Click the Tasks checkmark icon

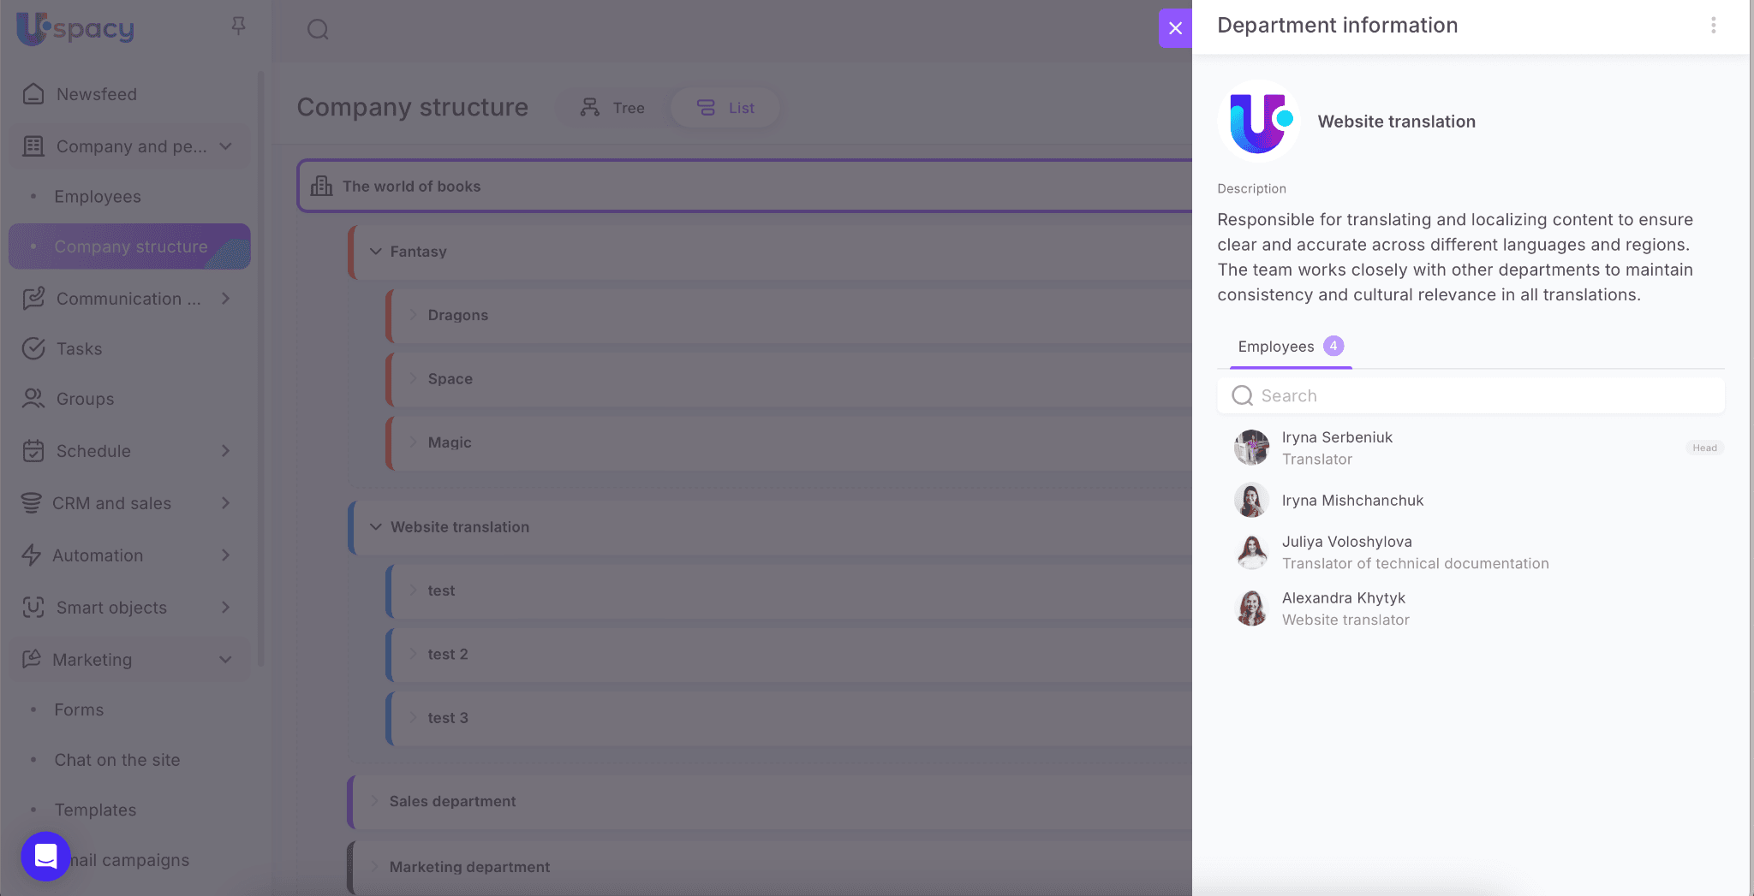point(33,348)
